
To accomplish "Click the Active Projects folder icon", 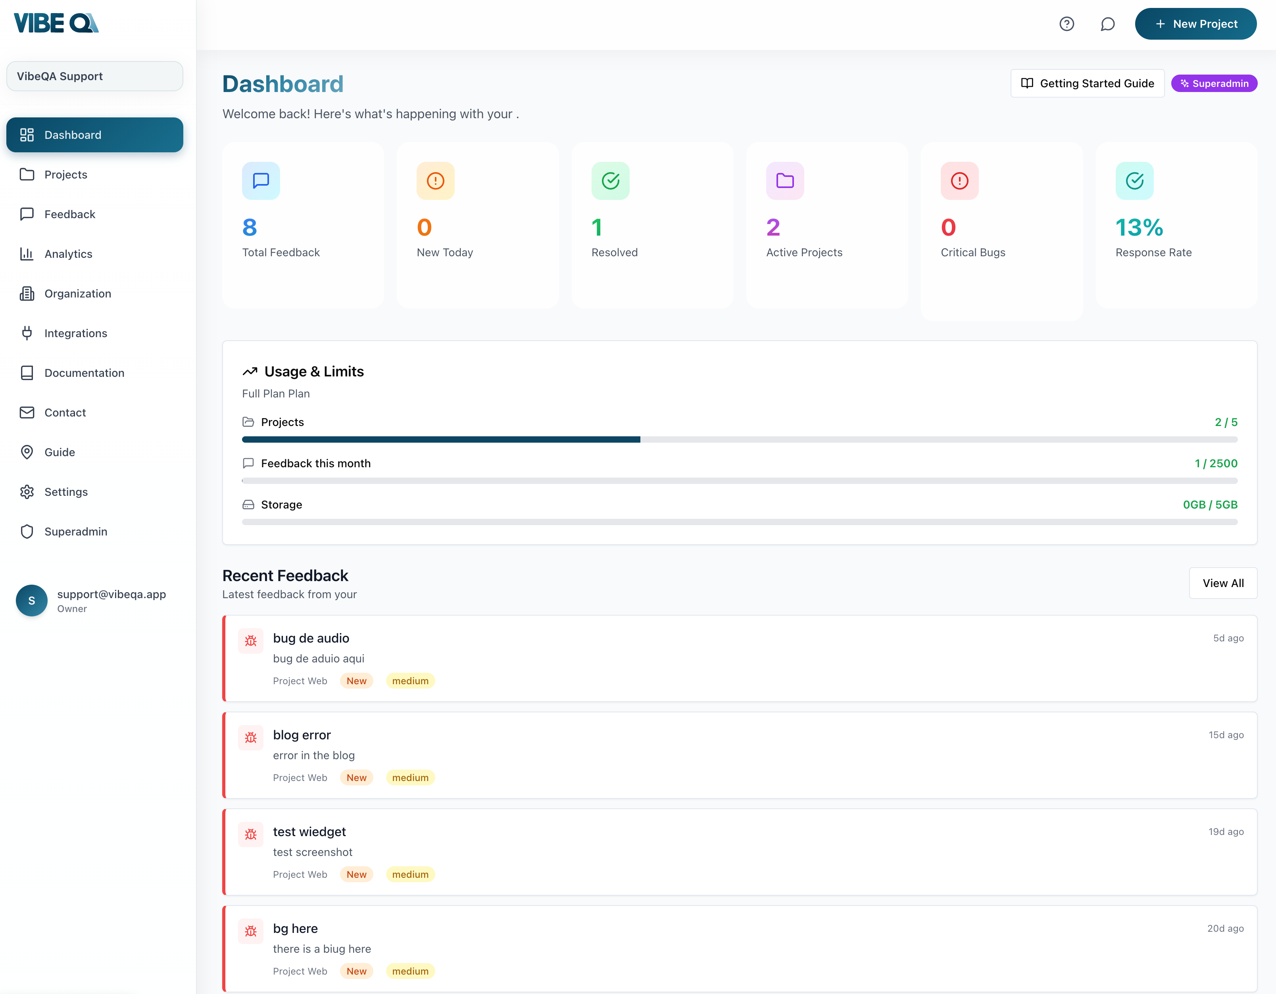I will click(785, 180).
